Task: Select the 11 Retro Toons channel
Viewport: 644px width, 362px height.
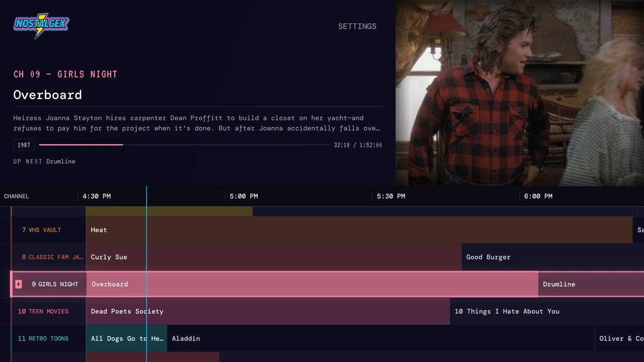Action: (49, 338)
